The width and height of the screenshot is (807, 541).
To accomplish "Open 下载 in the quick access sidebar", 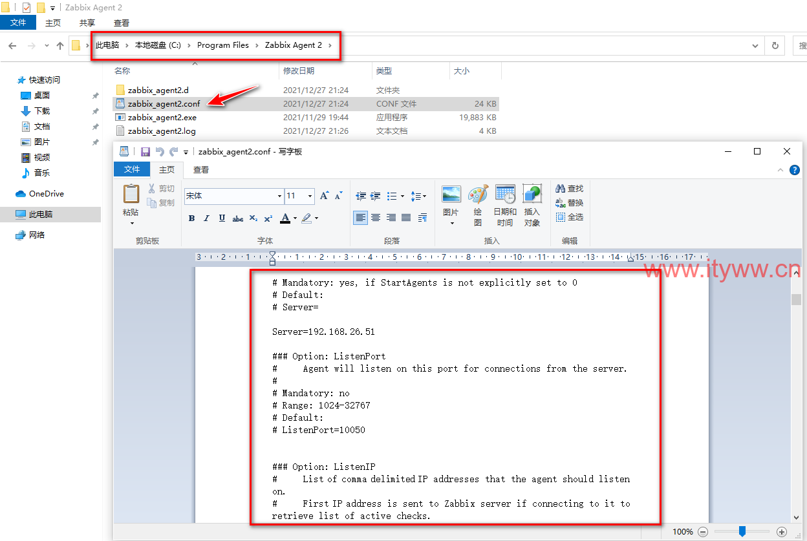I will click(x=42, y=111).
